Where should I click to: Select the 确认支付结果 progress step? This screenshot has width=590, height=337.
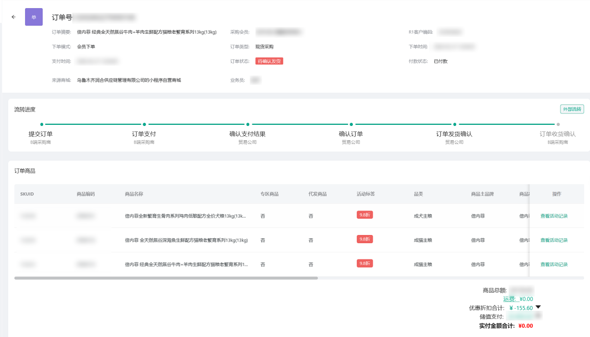pyautogui.click(x=247, y=134)
